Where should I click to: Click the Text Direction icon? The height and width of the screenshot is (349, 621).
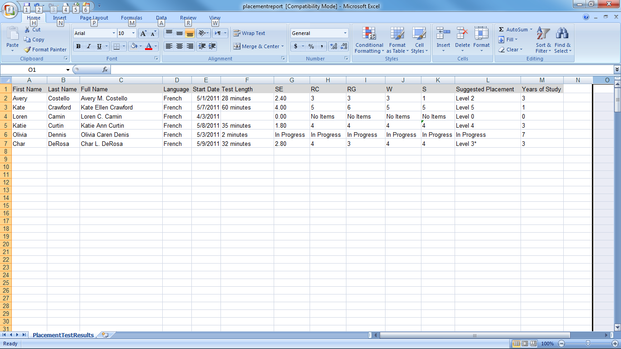218,33
